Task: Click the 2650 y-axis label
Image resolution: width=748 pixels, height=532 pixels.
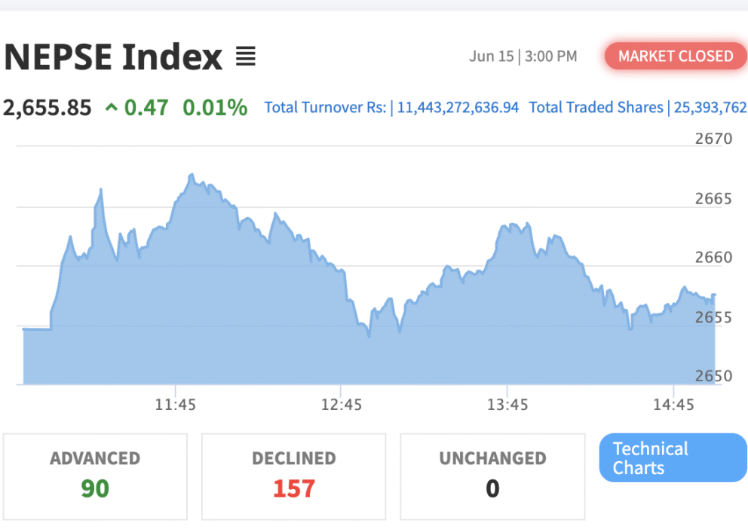Action: coord(713,376)
